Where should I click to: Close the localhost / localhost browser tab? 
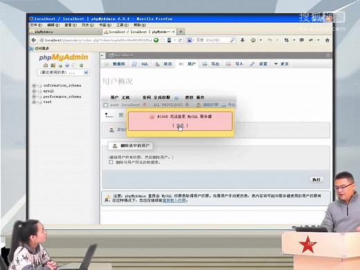click(173, 32)
